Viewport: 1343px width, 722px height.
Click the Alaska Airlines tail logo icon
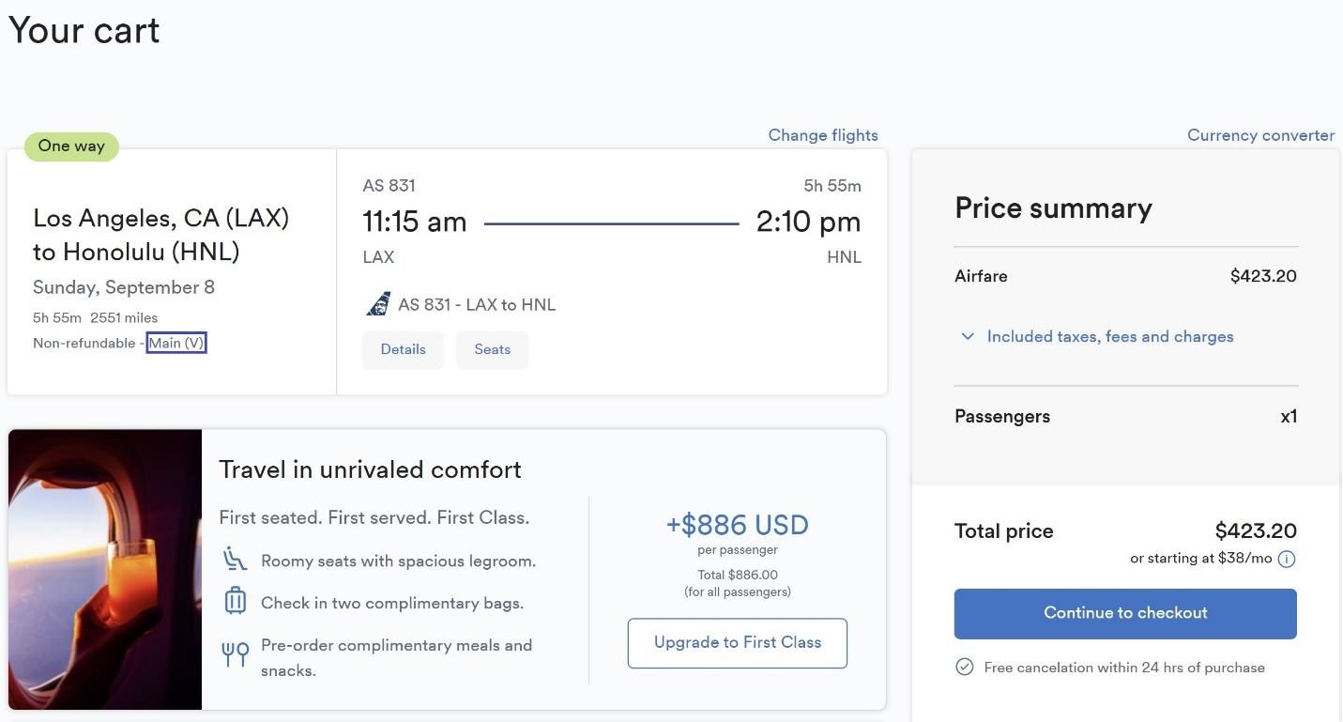coord(378,304)
